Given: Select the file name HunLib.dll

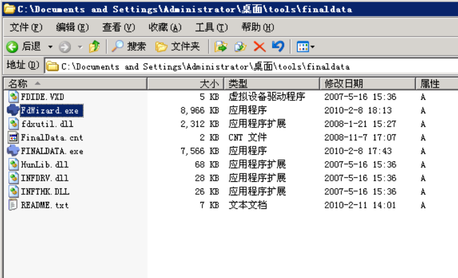Looking at the screenshot, I should pyautogui.click(x=45, y=164).
